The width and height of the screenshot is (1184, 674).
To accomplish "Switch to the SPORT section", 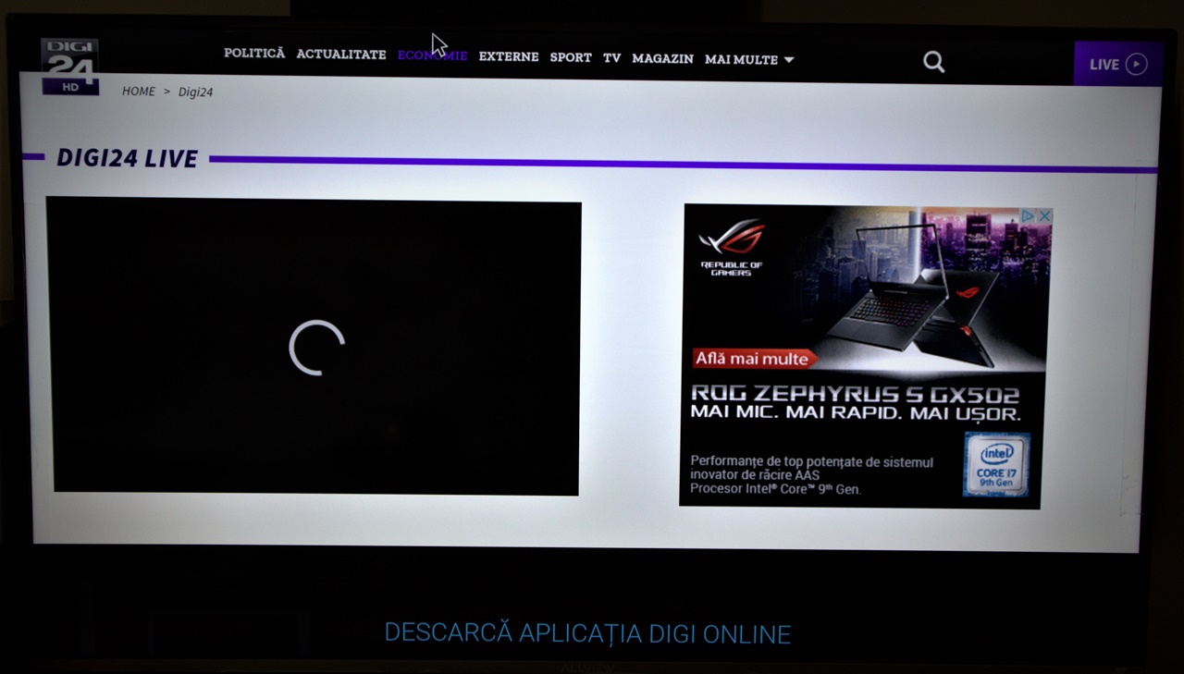I will point(571,57).
